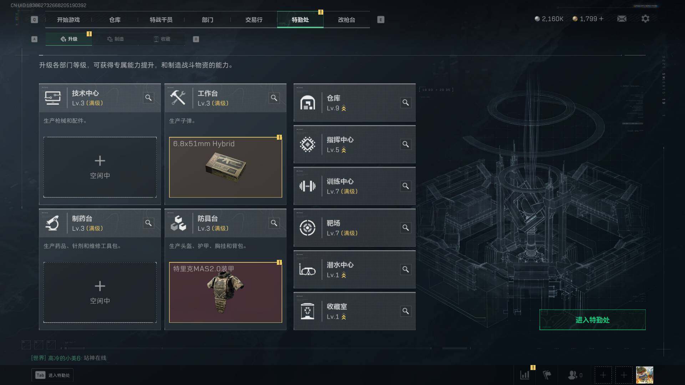Select the 制造 sub-tab
The image size is (685, 385).
coord(115,39)
